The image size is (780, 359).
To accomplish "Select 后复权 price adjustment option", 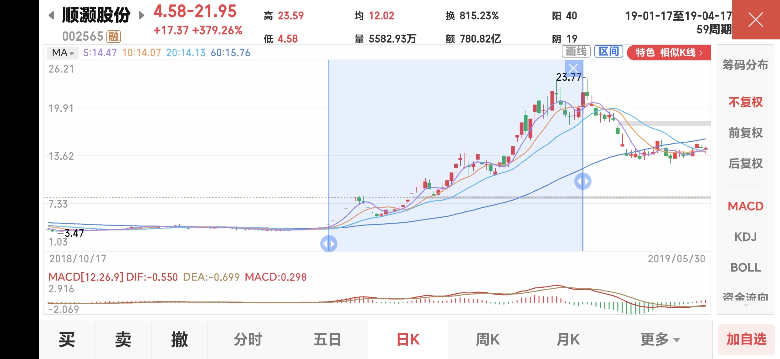I will point(745,164).
